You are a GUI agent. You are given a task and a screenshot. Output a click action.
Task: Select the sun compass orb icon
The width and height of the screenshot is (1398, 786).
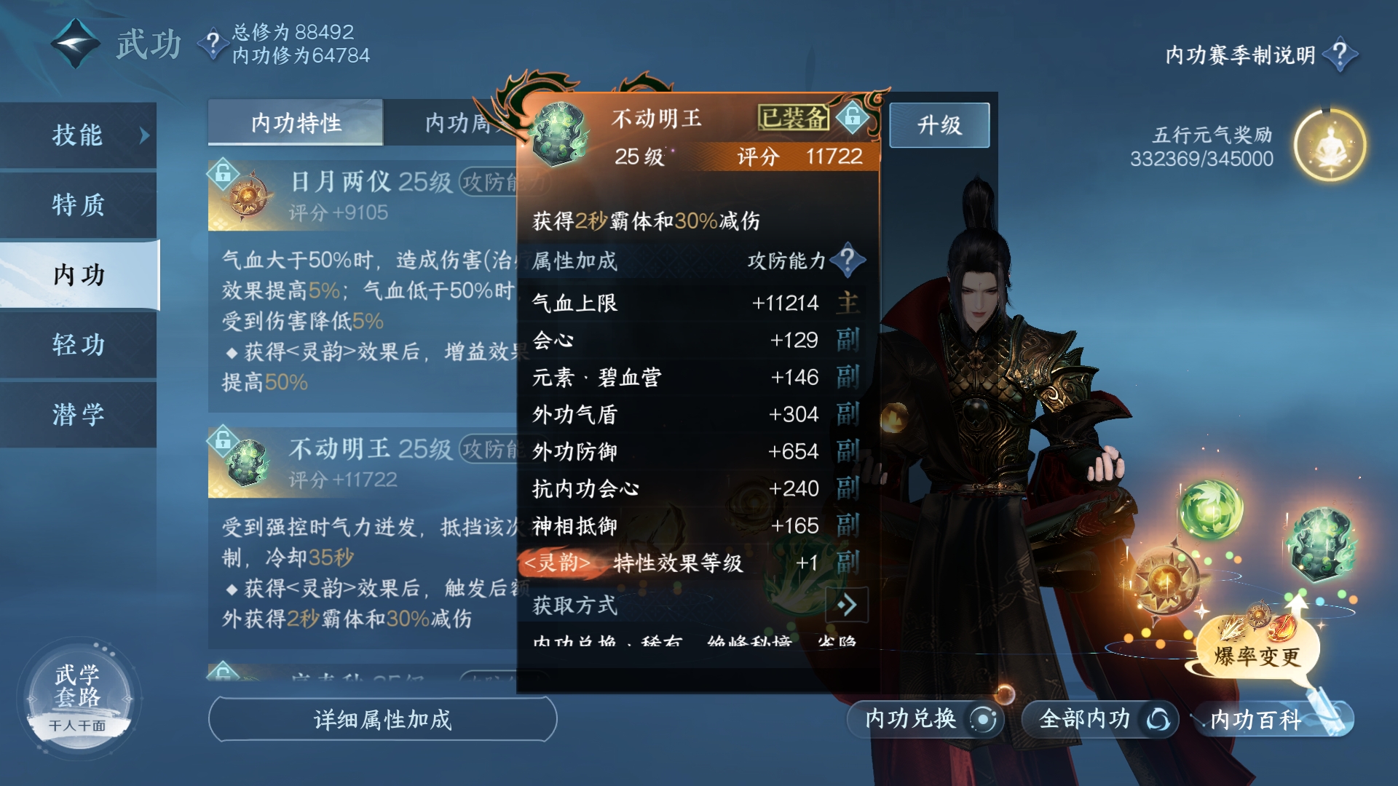point(1164,580)
